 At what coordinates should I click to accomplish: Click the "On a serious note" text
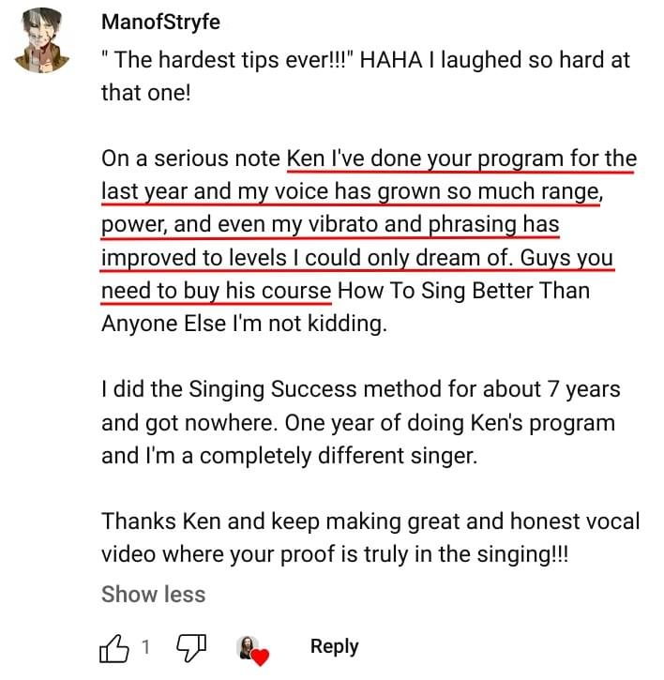coord(192,159)
